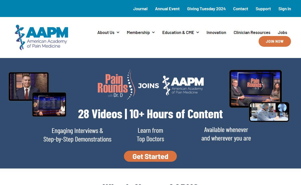Click the white AAPM logo in the banner

tap(183, 85)
